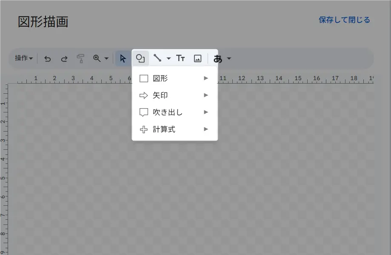Select the line tool icon
Screen dimensions: 391x255
pos(157,58)
